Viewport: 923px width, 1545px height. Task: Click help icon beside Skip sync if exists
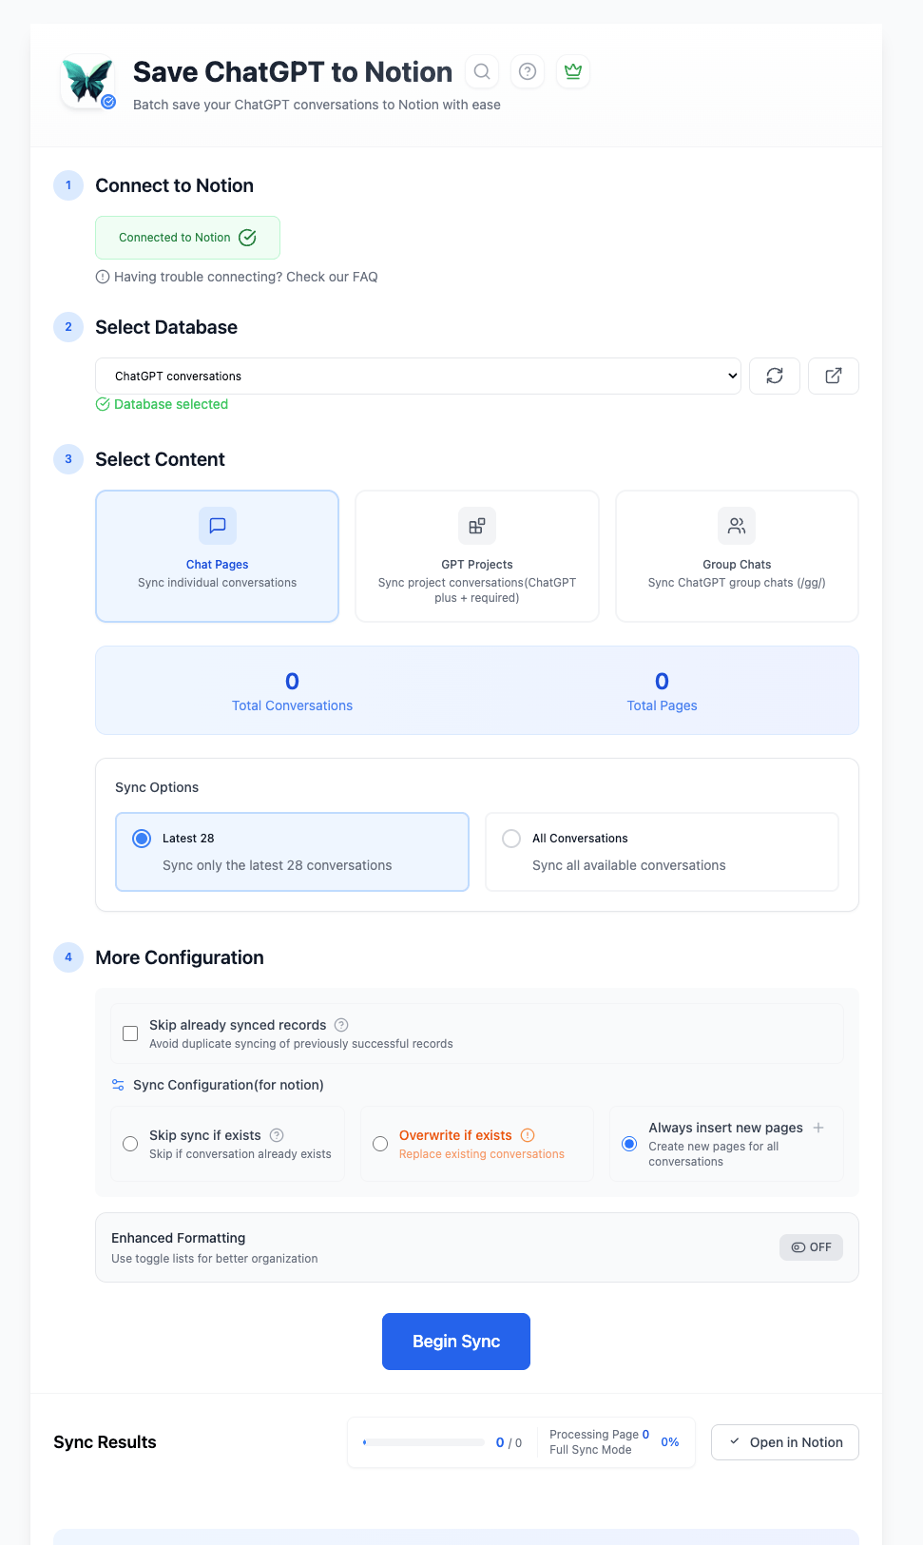[x=277, y=1135]
